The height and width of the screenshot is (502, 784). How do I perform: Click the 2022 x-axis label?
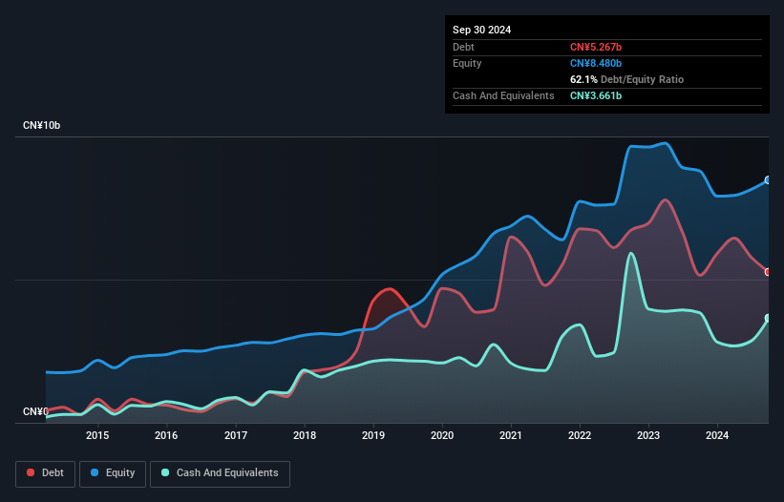coord(580,435)
